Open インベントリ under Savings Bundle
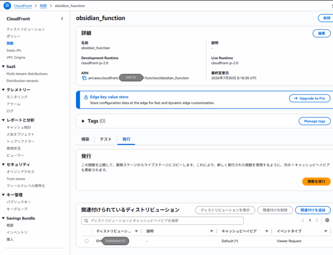The image size is (333, 255). tap(17, 233)
